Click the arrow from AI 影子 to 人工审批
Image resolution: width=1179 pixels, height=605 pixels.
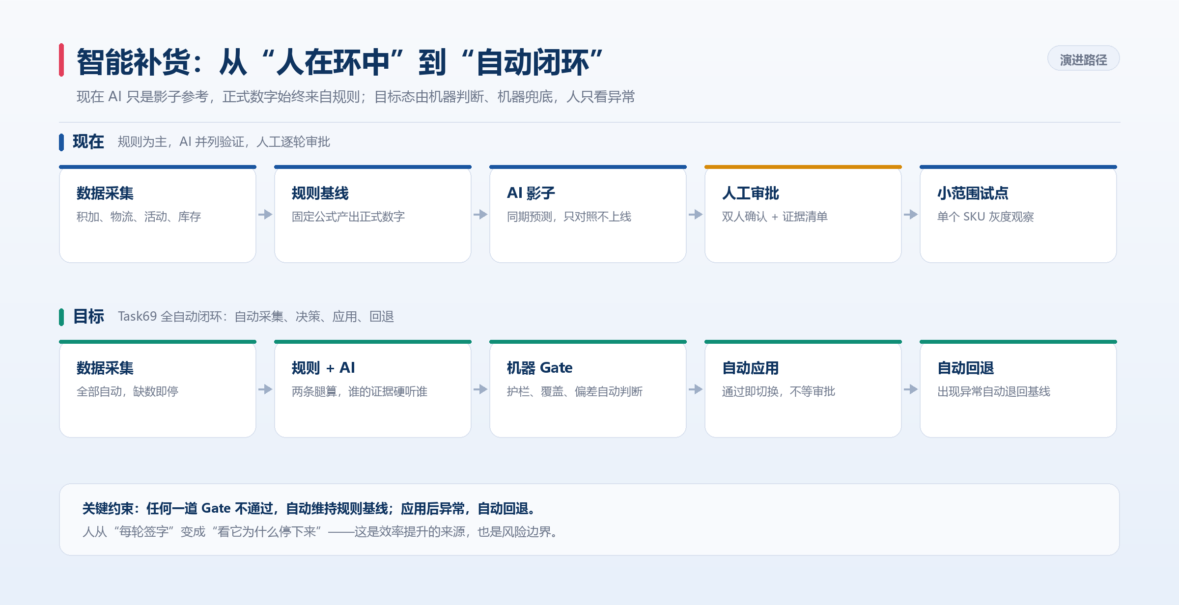(696, 215)
